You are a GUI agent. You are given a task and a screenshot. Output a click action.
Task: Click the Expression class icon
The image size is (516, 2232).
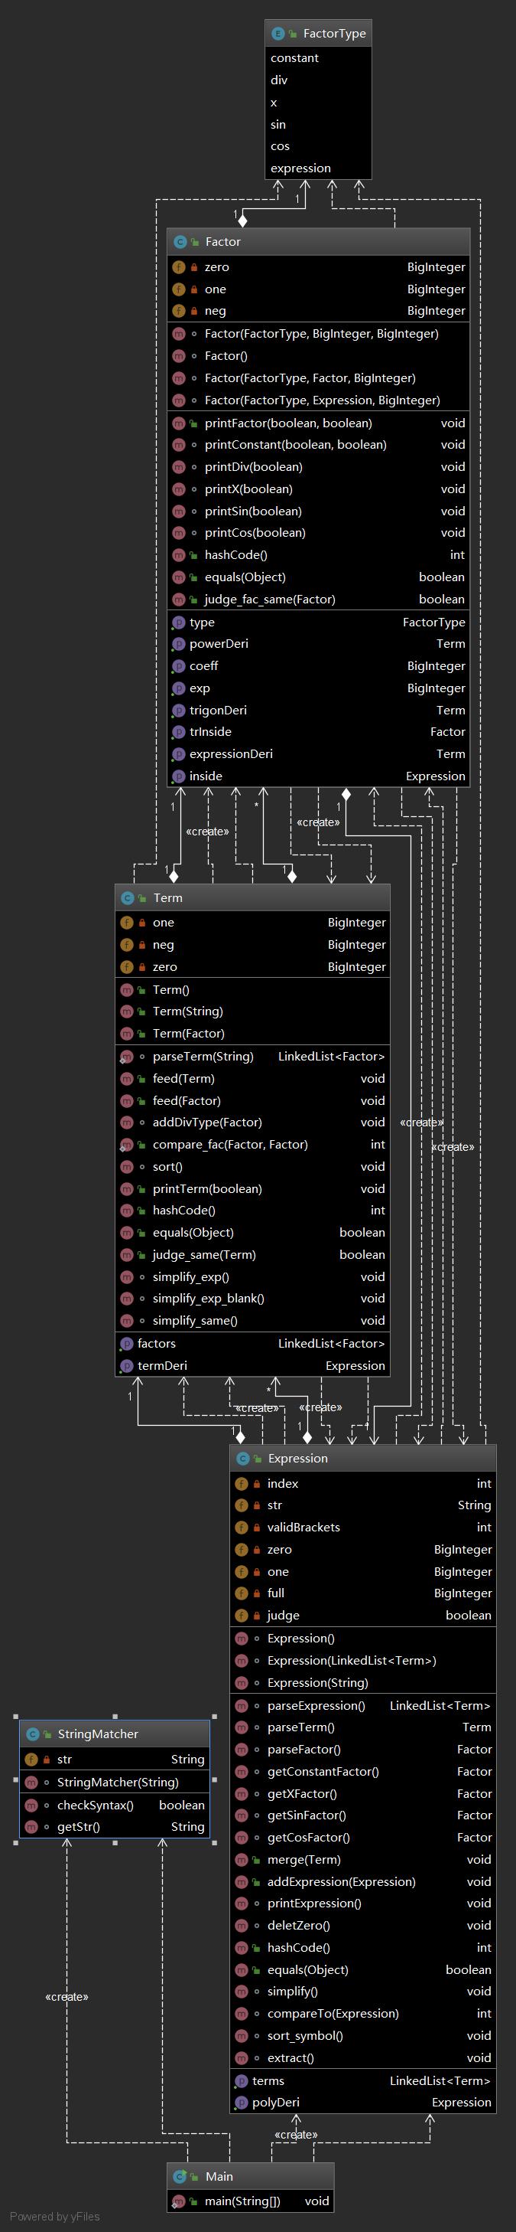click(x=242, y=1458)
